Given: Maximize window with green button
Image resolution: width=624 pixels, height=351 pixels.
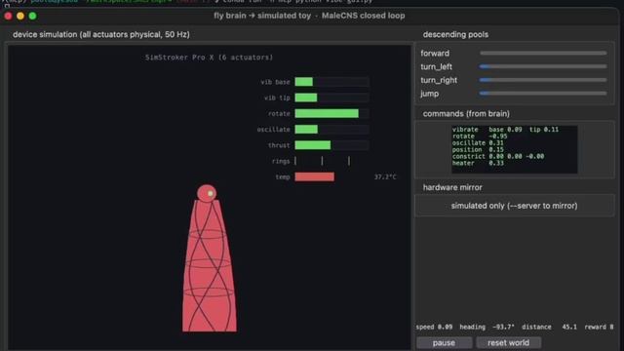Looking at the screenshot, I should [32, 16].
